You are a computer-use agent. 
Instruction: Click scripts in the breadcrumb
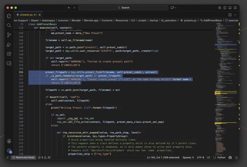click(x=142, y=20)
